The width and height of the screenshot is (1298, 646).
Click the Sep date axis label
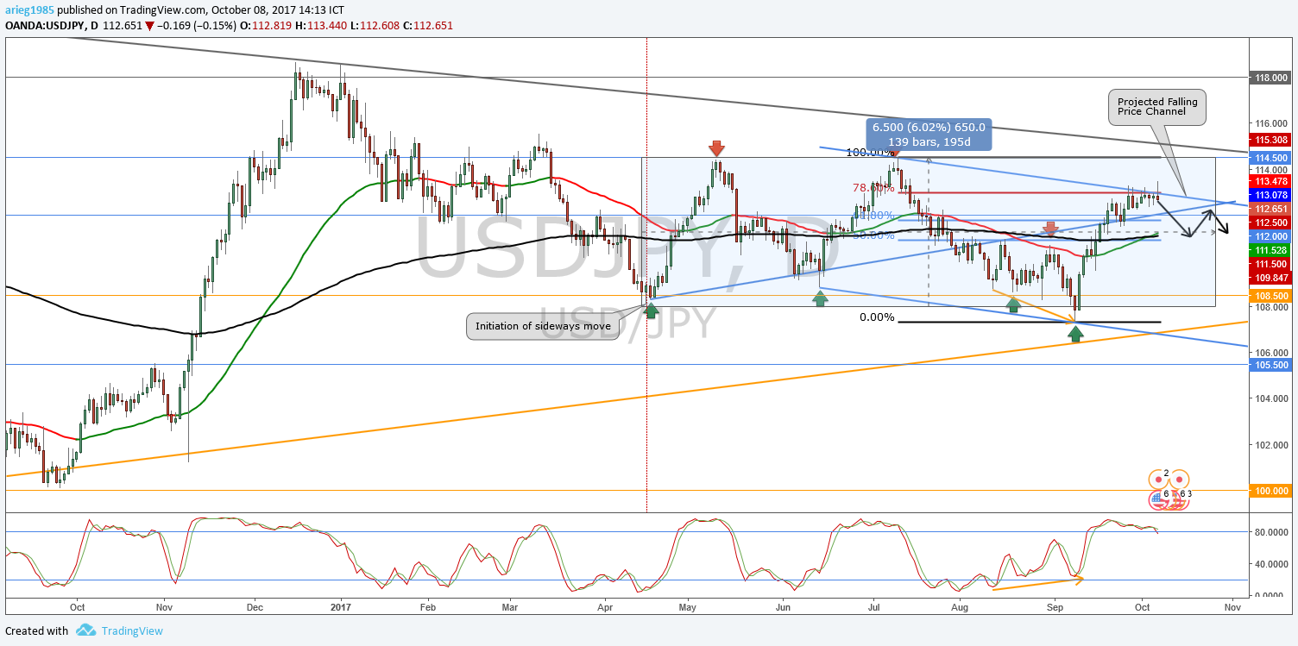1054,607
